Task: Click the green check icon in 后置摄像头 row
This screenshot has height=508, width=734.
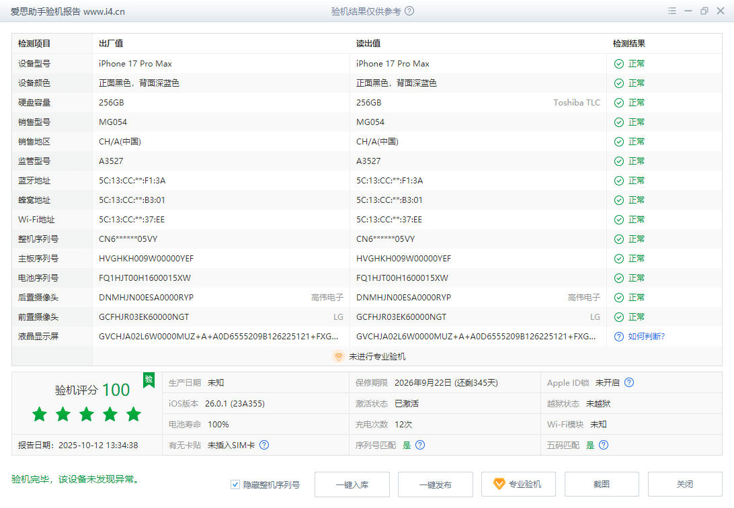Action: 619,298
